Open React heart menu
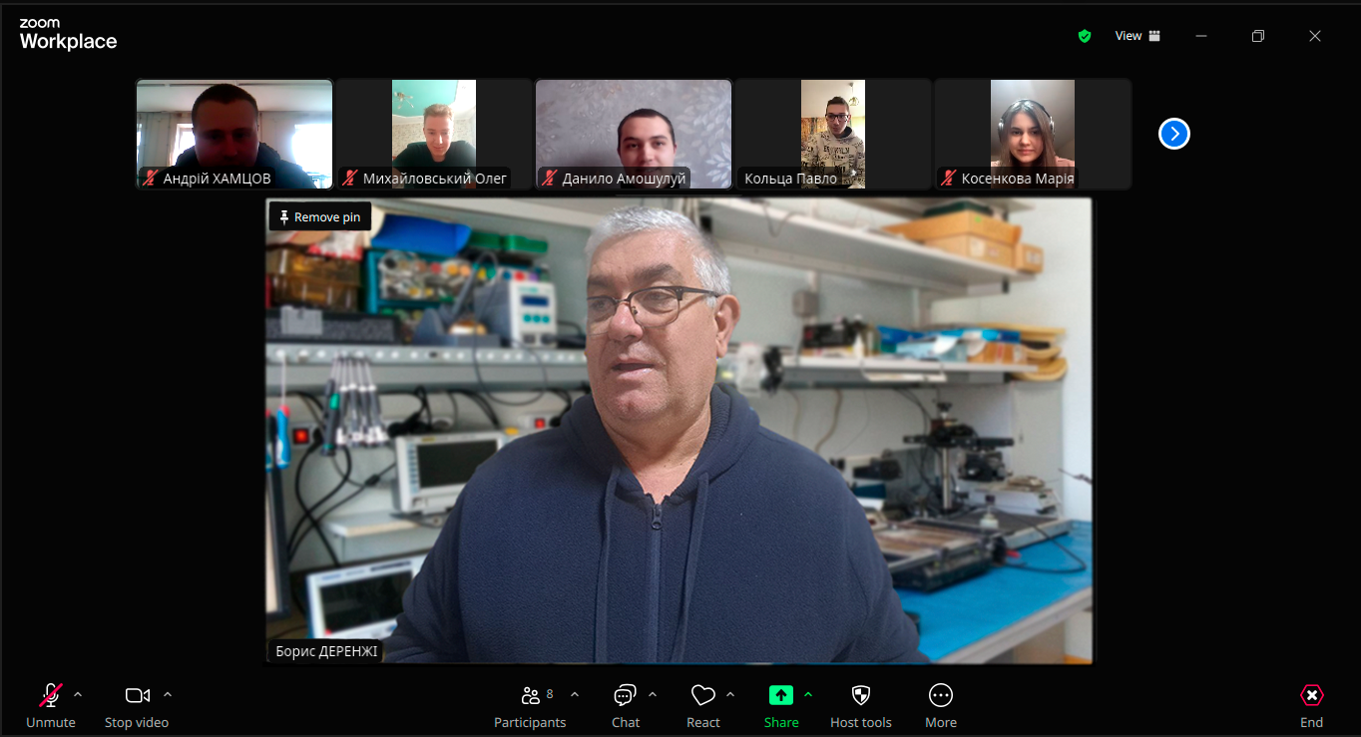The width and height of the screenshot is (1361, 737). coord(703,705)
